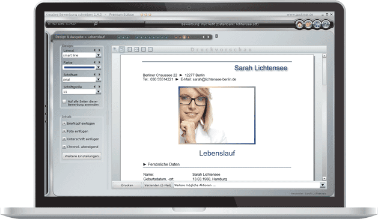This screenshot has width=378, height=219.
Task: Click the search magnifier in help field
Action: click(x=96, y=24)
